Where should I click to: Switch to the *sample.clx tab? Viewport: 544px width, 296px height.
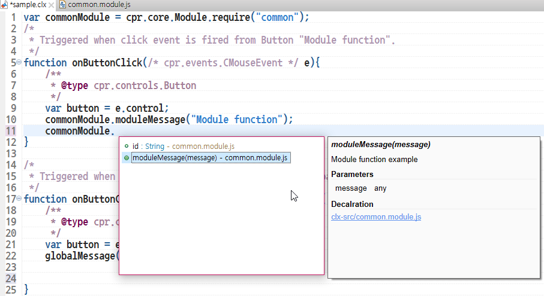(28, 5)
